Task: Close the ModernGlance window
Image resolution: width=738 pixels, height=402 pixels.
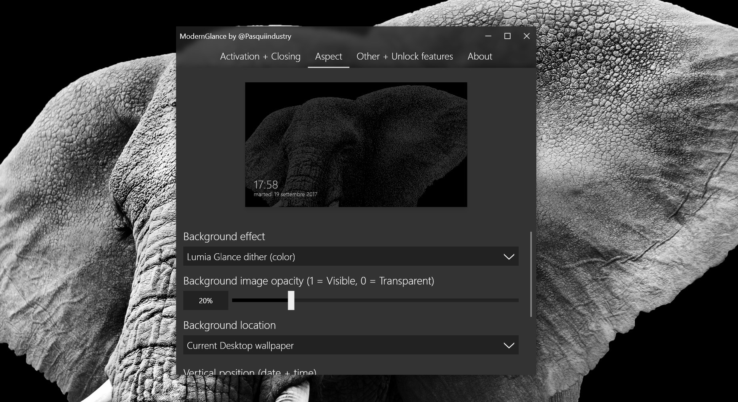Action: (x=527, y=36)
